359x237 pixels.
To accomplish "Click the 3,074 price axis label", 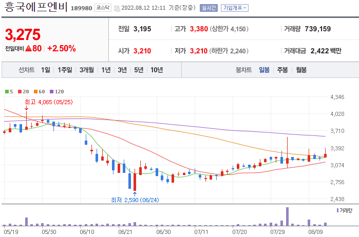I will 337,165.
